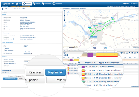Image resolution: width=139 pixels, height=97 pixels.
Task: Click the map zoom slider handle
Action: coord(64,16)
